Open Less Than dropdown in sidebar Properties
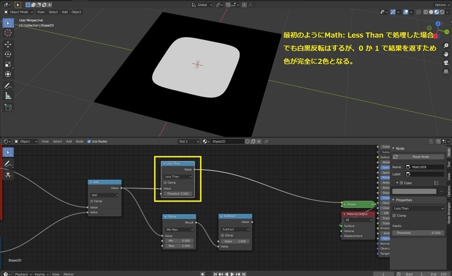 point(419,208)
